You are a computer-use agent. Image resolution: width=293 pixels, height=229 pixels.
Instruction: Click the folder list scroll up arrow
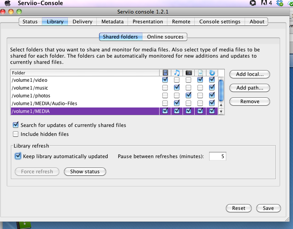221,105
